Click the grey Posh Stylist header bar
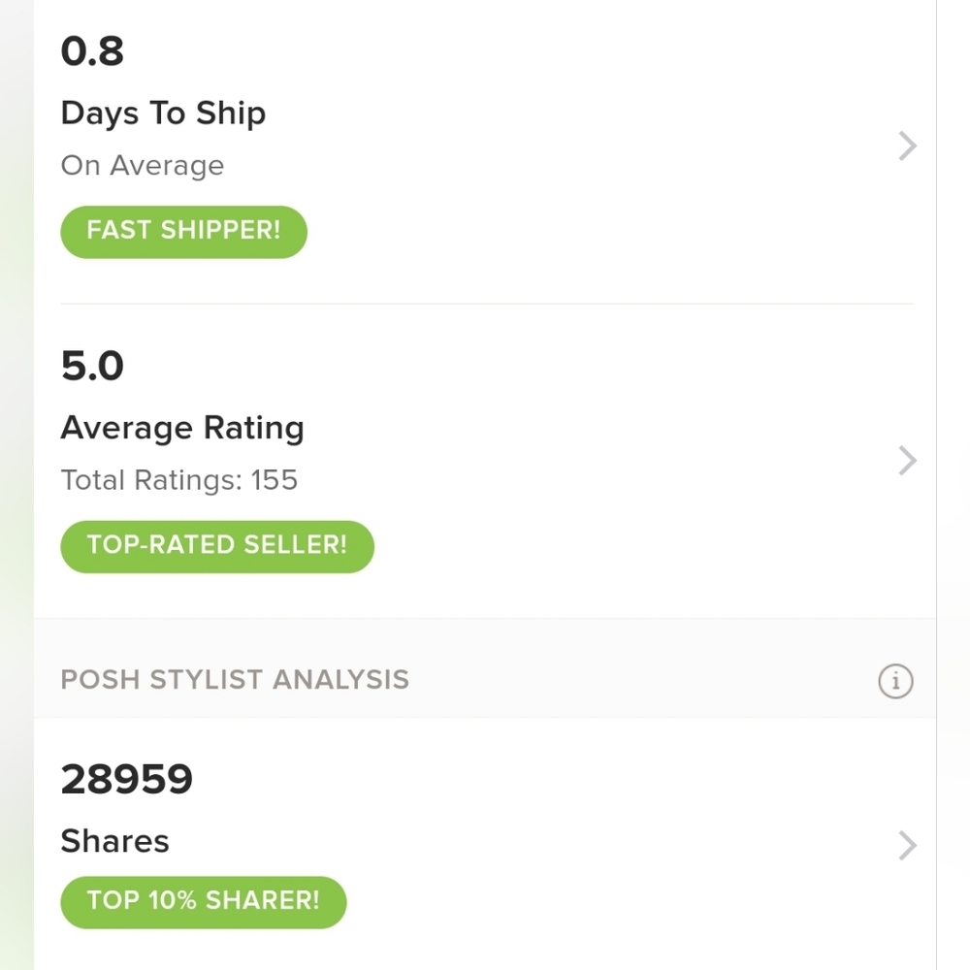Viewport: 970px width, 970px height. (485, 668)
